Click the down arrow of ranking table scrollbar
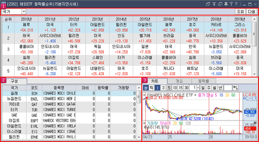This screenshot has width=259, height=142. click(254, 74)
